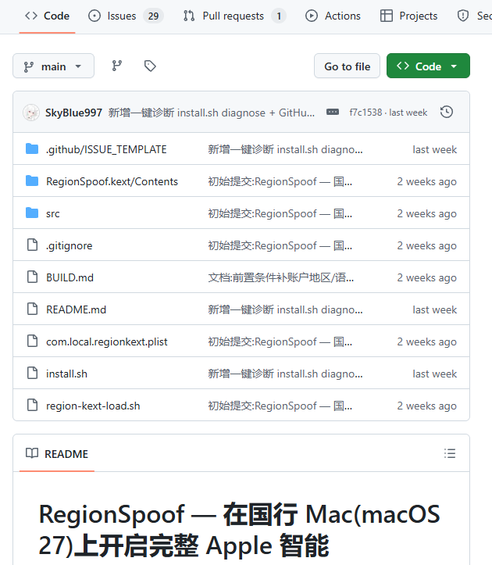The height and width of the screenshot is (565, 492).
Task: Open the region-kext-load.sh file
Action: click(x=93, y=406)
